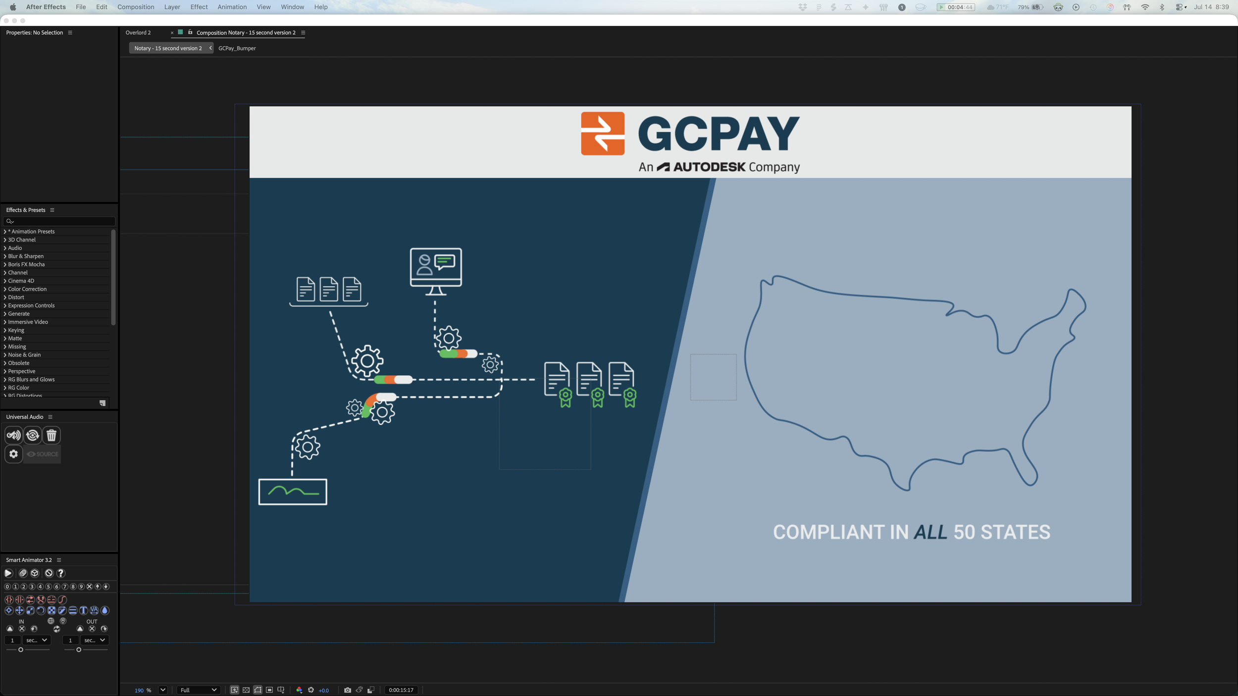Open the Smart Animator help question mark
1238x696 pixels.
61,573
